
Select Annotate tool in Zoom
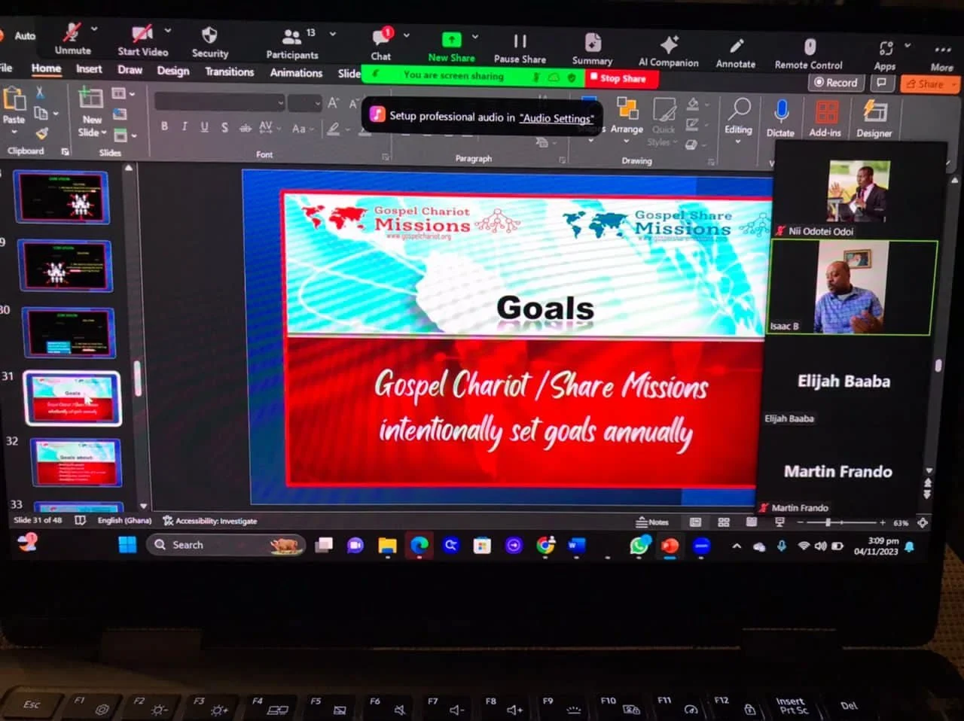[x=736, y=53]
